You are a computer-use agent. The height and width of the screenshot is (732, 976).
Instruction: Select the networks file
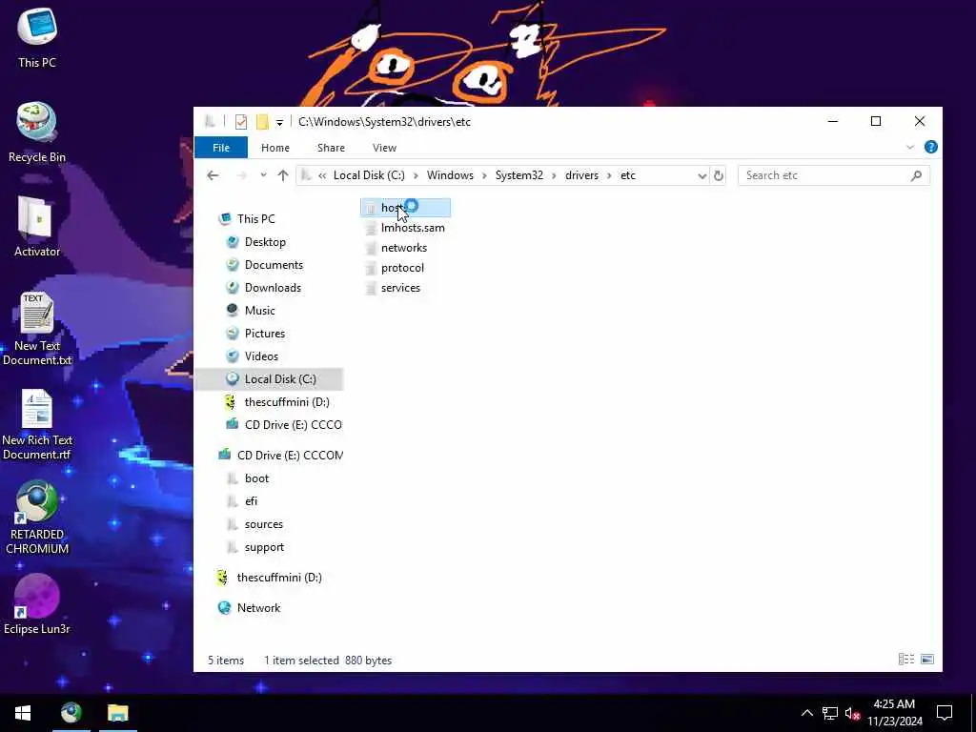[x=396, y=248]
